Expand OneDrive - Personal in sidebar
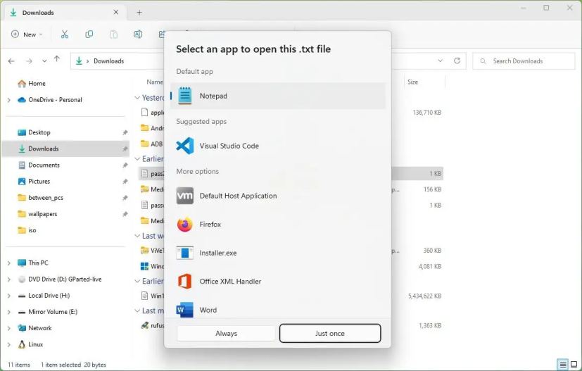 tap(9, 100)
